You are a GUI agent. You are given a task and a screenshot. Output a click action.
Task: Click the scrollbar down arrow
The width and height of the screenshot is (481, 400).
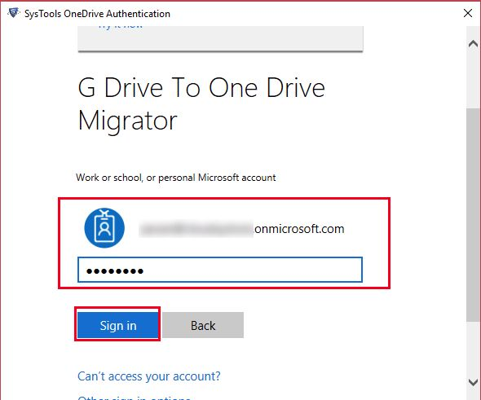[474, 382]
